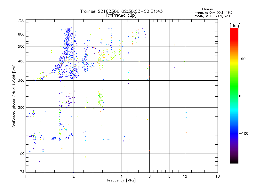Viewport: 256px width, 192px height.
Task: Click the x-axis tick label '4'
Action: pyautogui.click(x=122, y=176)
